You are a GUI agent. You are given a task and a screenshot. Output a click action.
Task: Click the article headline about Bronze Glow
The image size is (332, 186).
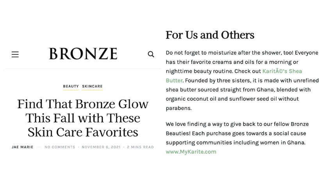pos(83,118)
